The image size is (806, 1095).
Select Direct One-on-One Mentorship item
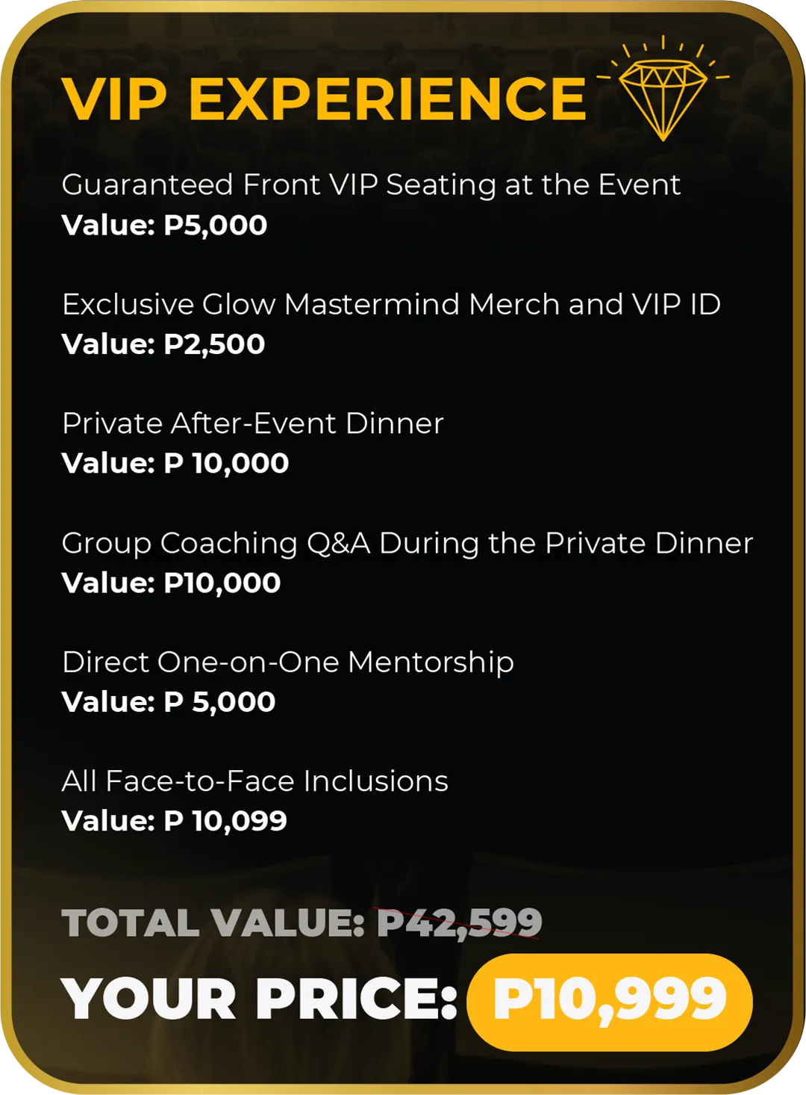pos(287,663)
